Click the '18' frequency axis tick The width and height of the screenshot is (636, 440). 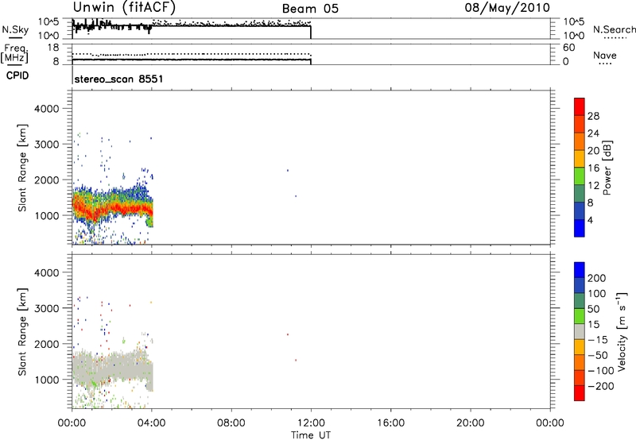[x=53, y=48]
